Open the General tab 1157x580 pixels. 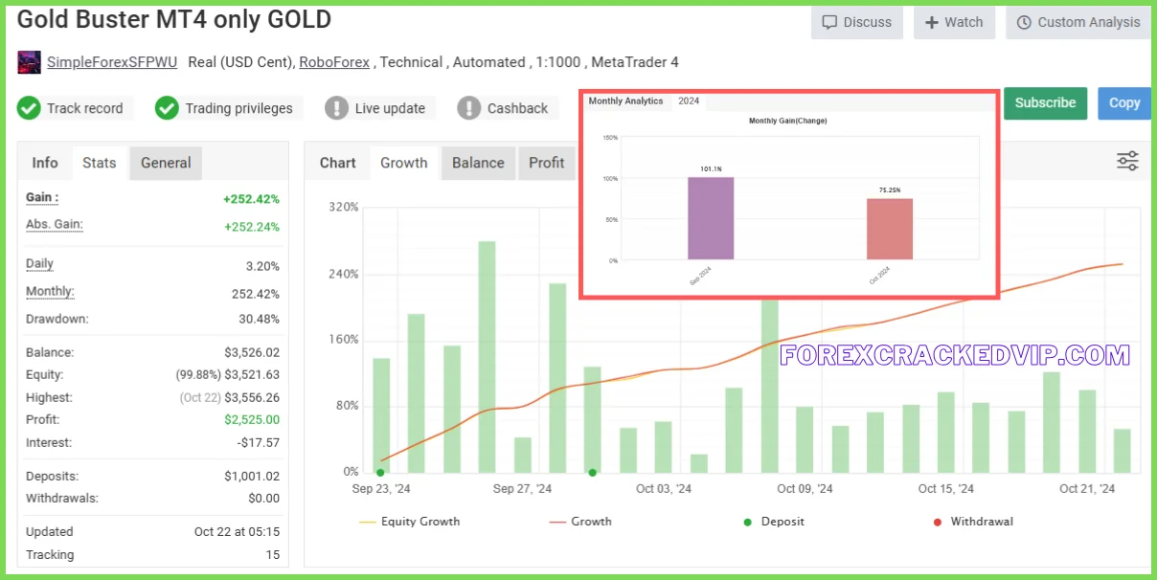coord(166,163)
